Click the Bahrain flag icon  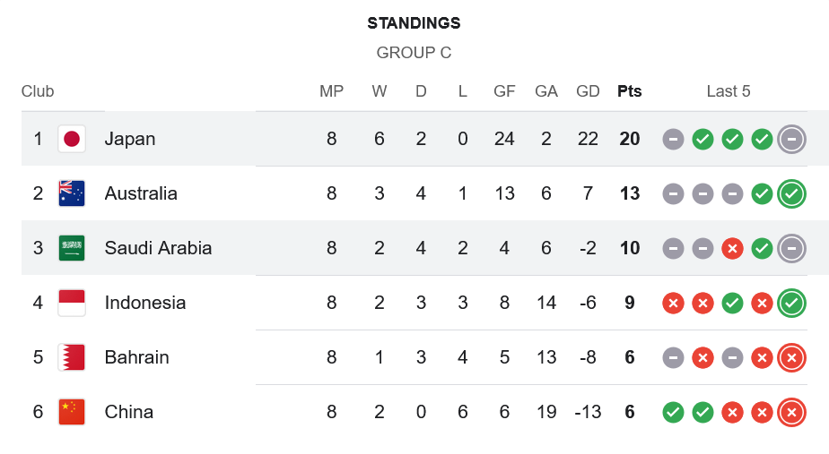[72, 357]
